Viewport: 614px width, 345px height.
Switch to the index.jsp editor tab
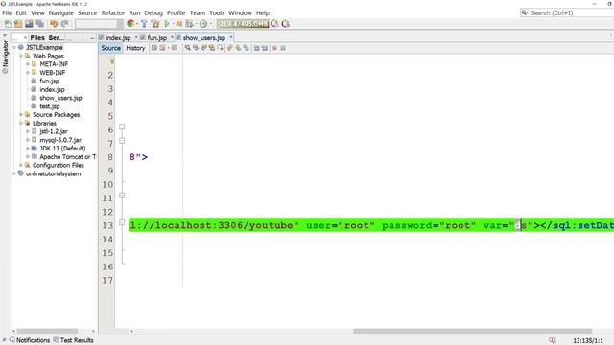[x=118, y=38]
